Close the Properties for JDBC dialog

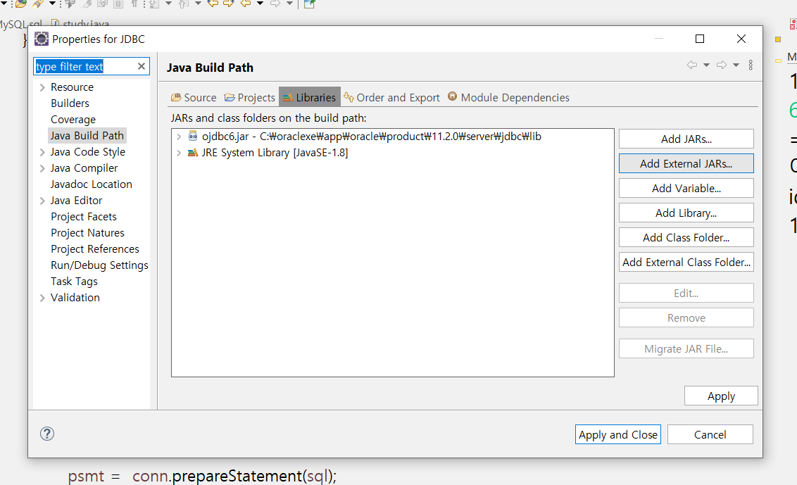741,39
